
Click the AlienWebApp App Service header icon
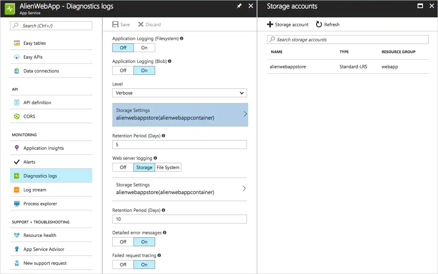(x=10, y=9)
